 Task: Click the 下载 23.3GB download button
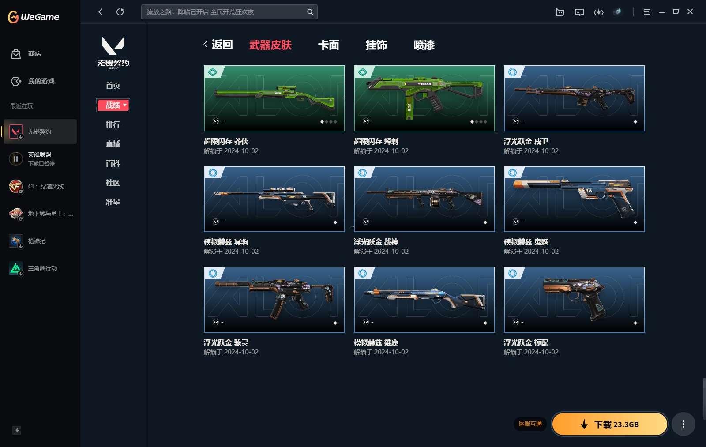click(x=609, y=424)
